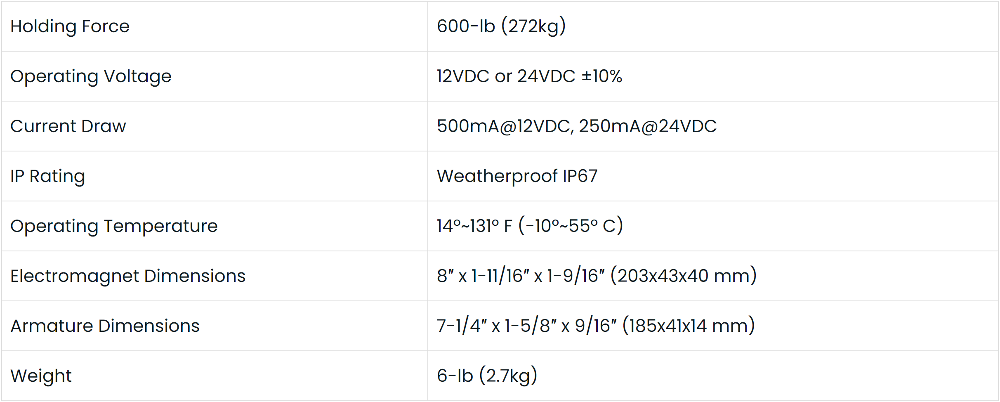Click the "Armature Dimensions" row label

click(x=105, y=326)
